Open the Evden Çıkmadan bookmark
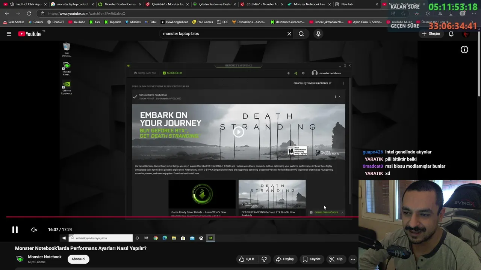The image size is (481, 270). click(x=327, y=22)
